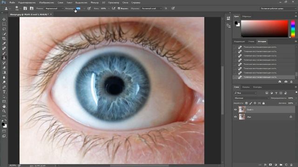Image resolution: width=298 pixels, height=167 pixels.
Task: Create snapshot in History panel
Action: click(x=285, y=82)
